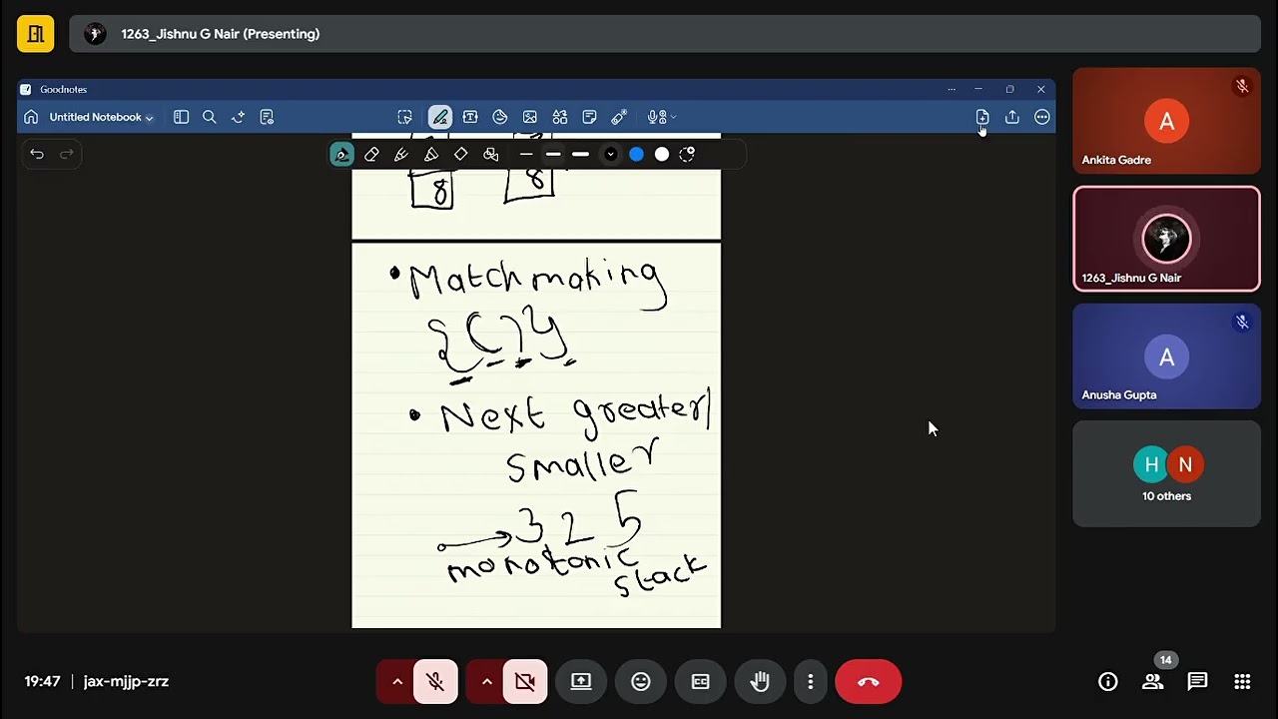
Task: Expand camera video settings caret
Action: (x=486, y=681)
